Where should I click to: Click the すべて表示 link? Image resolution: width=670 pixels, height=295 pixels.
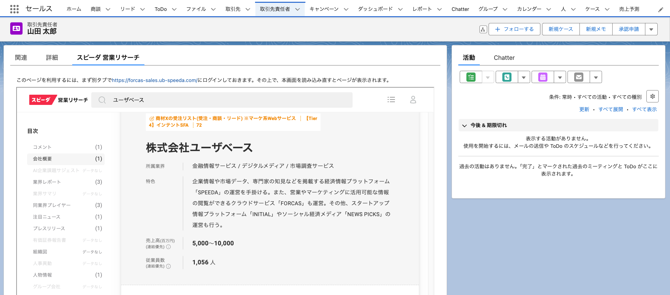coord(644,109)
